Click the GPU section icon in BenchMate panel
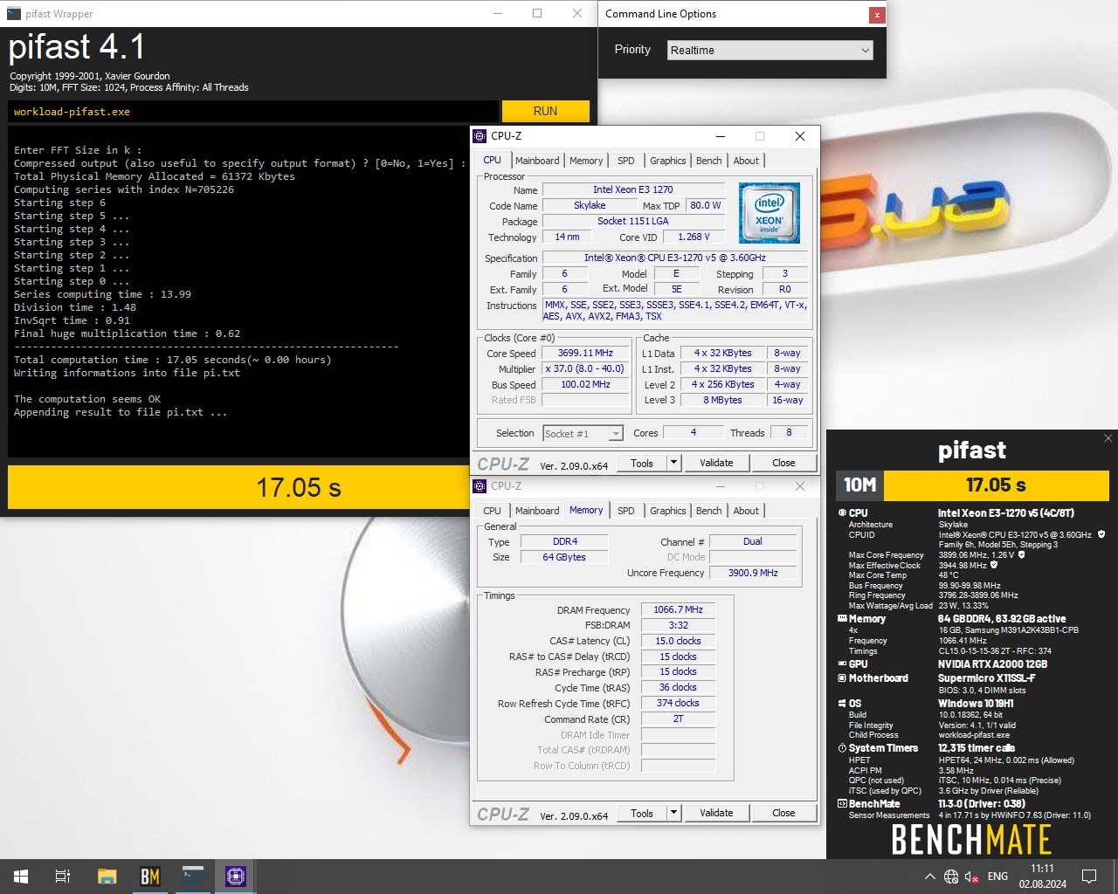Screen dimensions: 1118x894 (842, 664)
